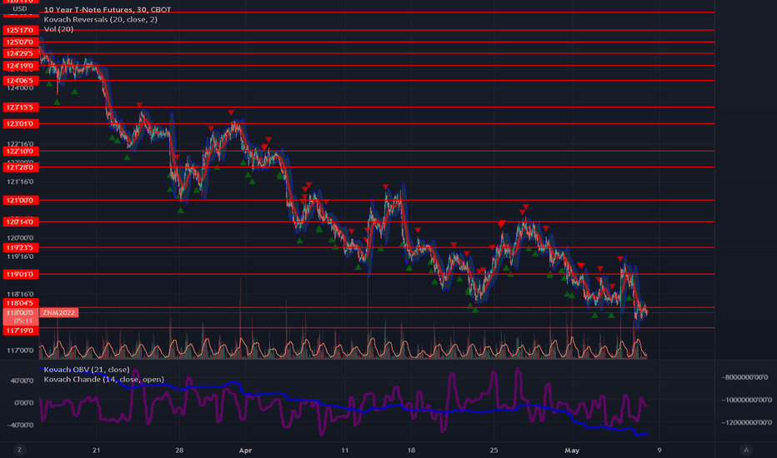Click the 117'00'0 price axis value
This screenshot has width=777, height=458.
pos(20,351)
